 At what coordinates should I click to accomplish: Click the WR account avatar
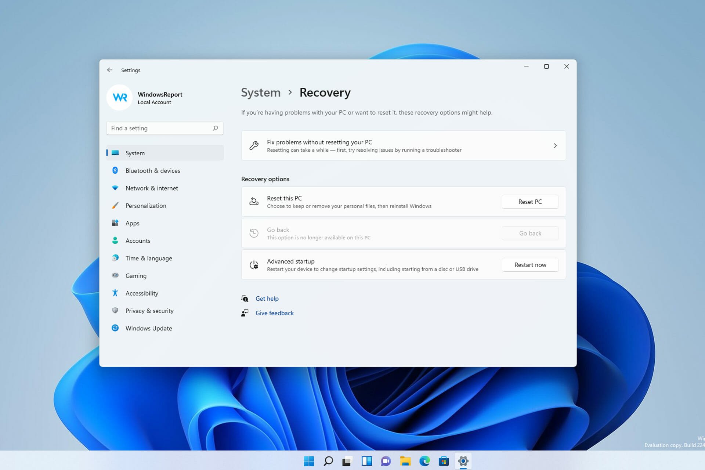point(120,97)
